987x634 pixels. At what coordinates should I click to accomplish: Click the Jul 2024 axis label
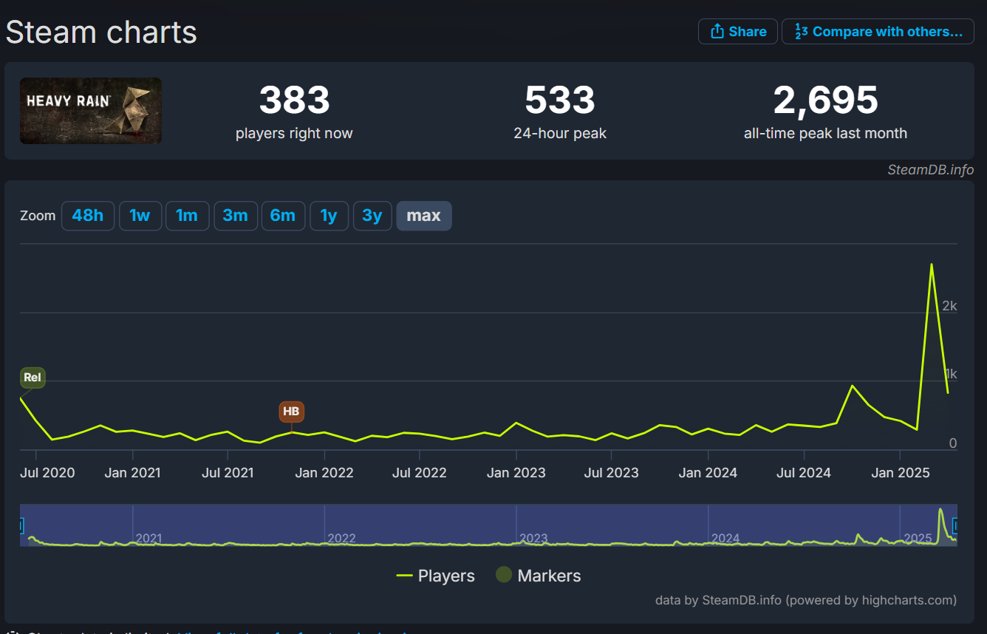[804, 473]
